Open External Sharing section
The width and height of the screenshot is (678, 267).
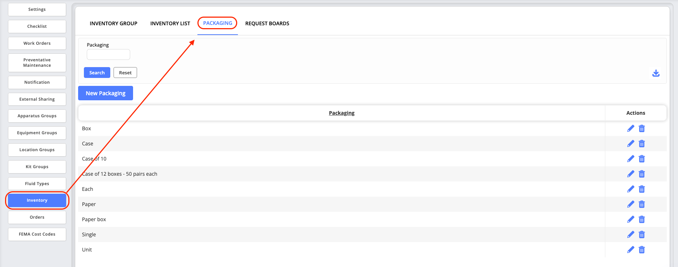click(x=37, y=99)
